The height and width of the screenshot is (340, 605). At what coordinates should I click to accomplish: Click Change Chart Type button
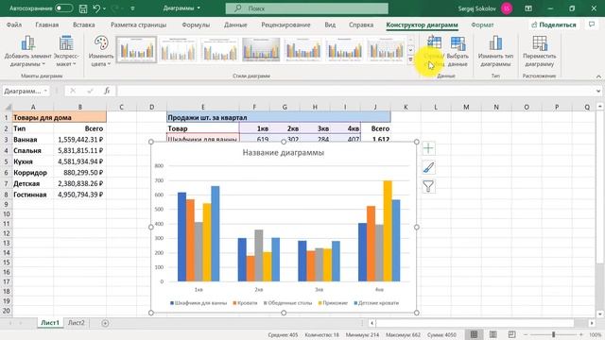pyautogui.click(x=495, y=51)
